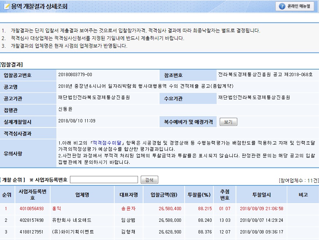Click the 투찰일시 column header
The width and height of the screenshot is (319, 240).
tap(261, 194)
